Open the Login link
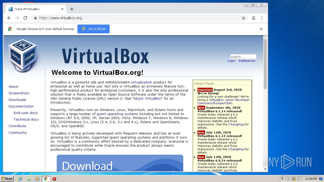 [x=231, y=61]
